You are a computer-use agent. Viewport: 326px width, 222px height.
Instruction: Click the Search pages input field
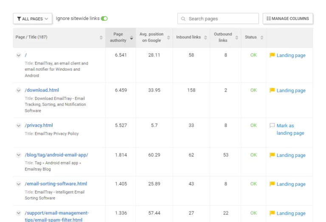point(222,19)
